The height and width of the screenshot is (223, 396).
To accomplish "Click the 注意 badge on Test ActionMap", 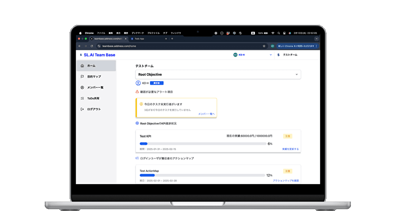I will [x=287, y=171].
